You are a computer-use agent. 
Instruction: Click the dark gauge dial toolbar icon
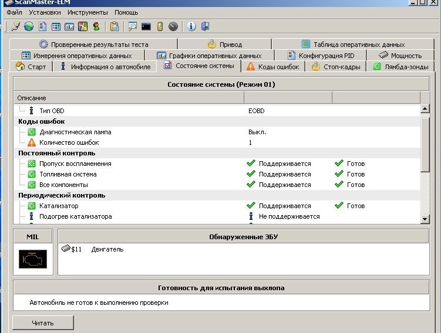pos(173,26)
